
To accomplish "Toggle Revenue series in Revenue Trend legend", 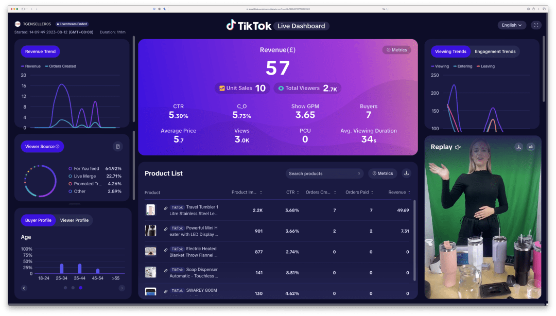I will (31, 66).
